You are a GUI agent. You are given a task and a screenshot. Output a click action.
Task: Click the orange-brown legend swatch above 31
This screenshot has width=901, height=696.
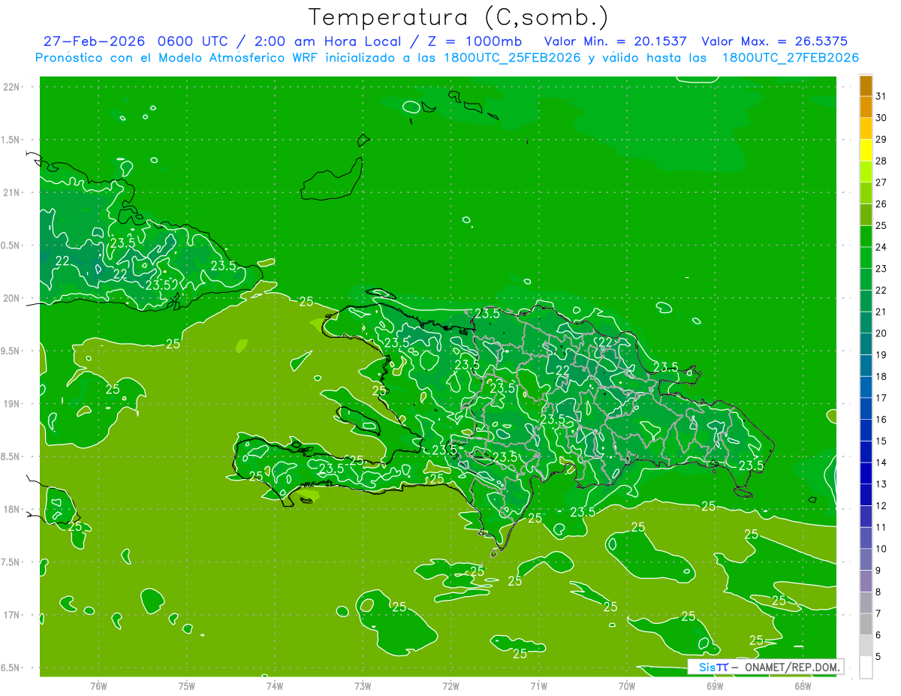pos(866,86)
